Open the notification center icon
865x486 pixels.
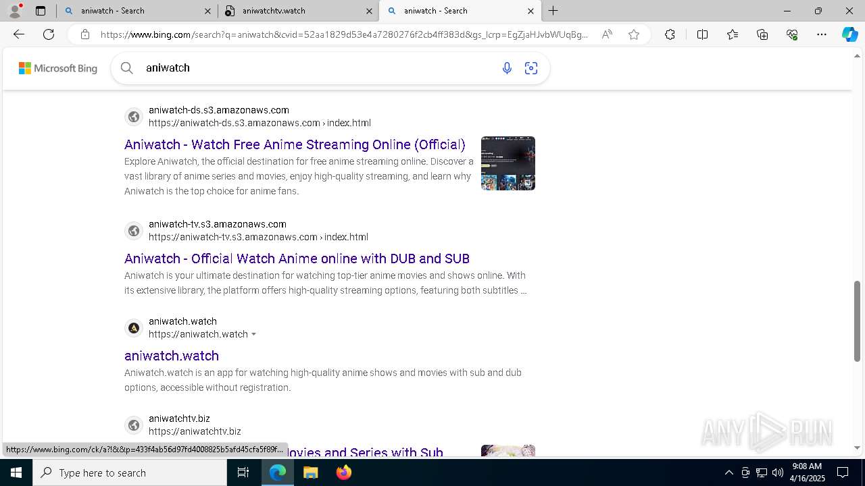[x=843, y=473]
